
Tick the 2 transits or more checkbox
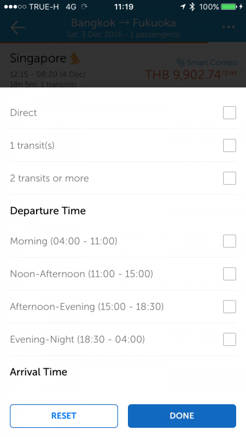pos(230,179)
